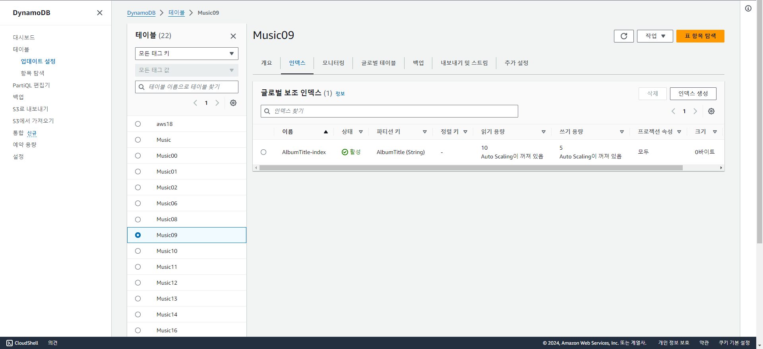Close the tables list panel
Screen dimensions: 763x349
(x=233, y=36)
